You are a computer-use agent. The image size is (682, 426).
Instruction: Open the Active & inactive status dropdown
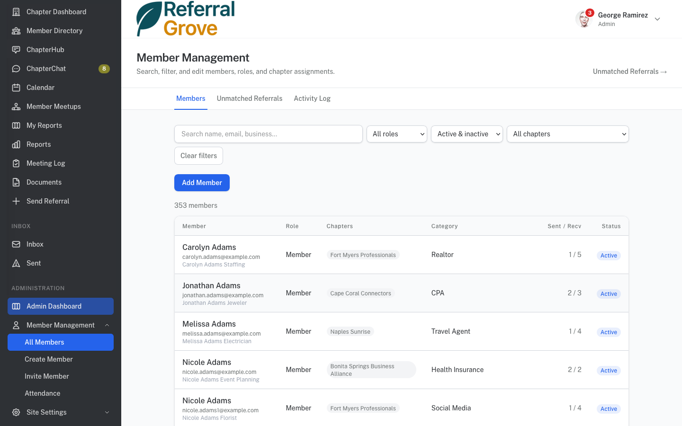point(467,134)
